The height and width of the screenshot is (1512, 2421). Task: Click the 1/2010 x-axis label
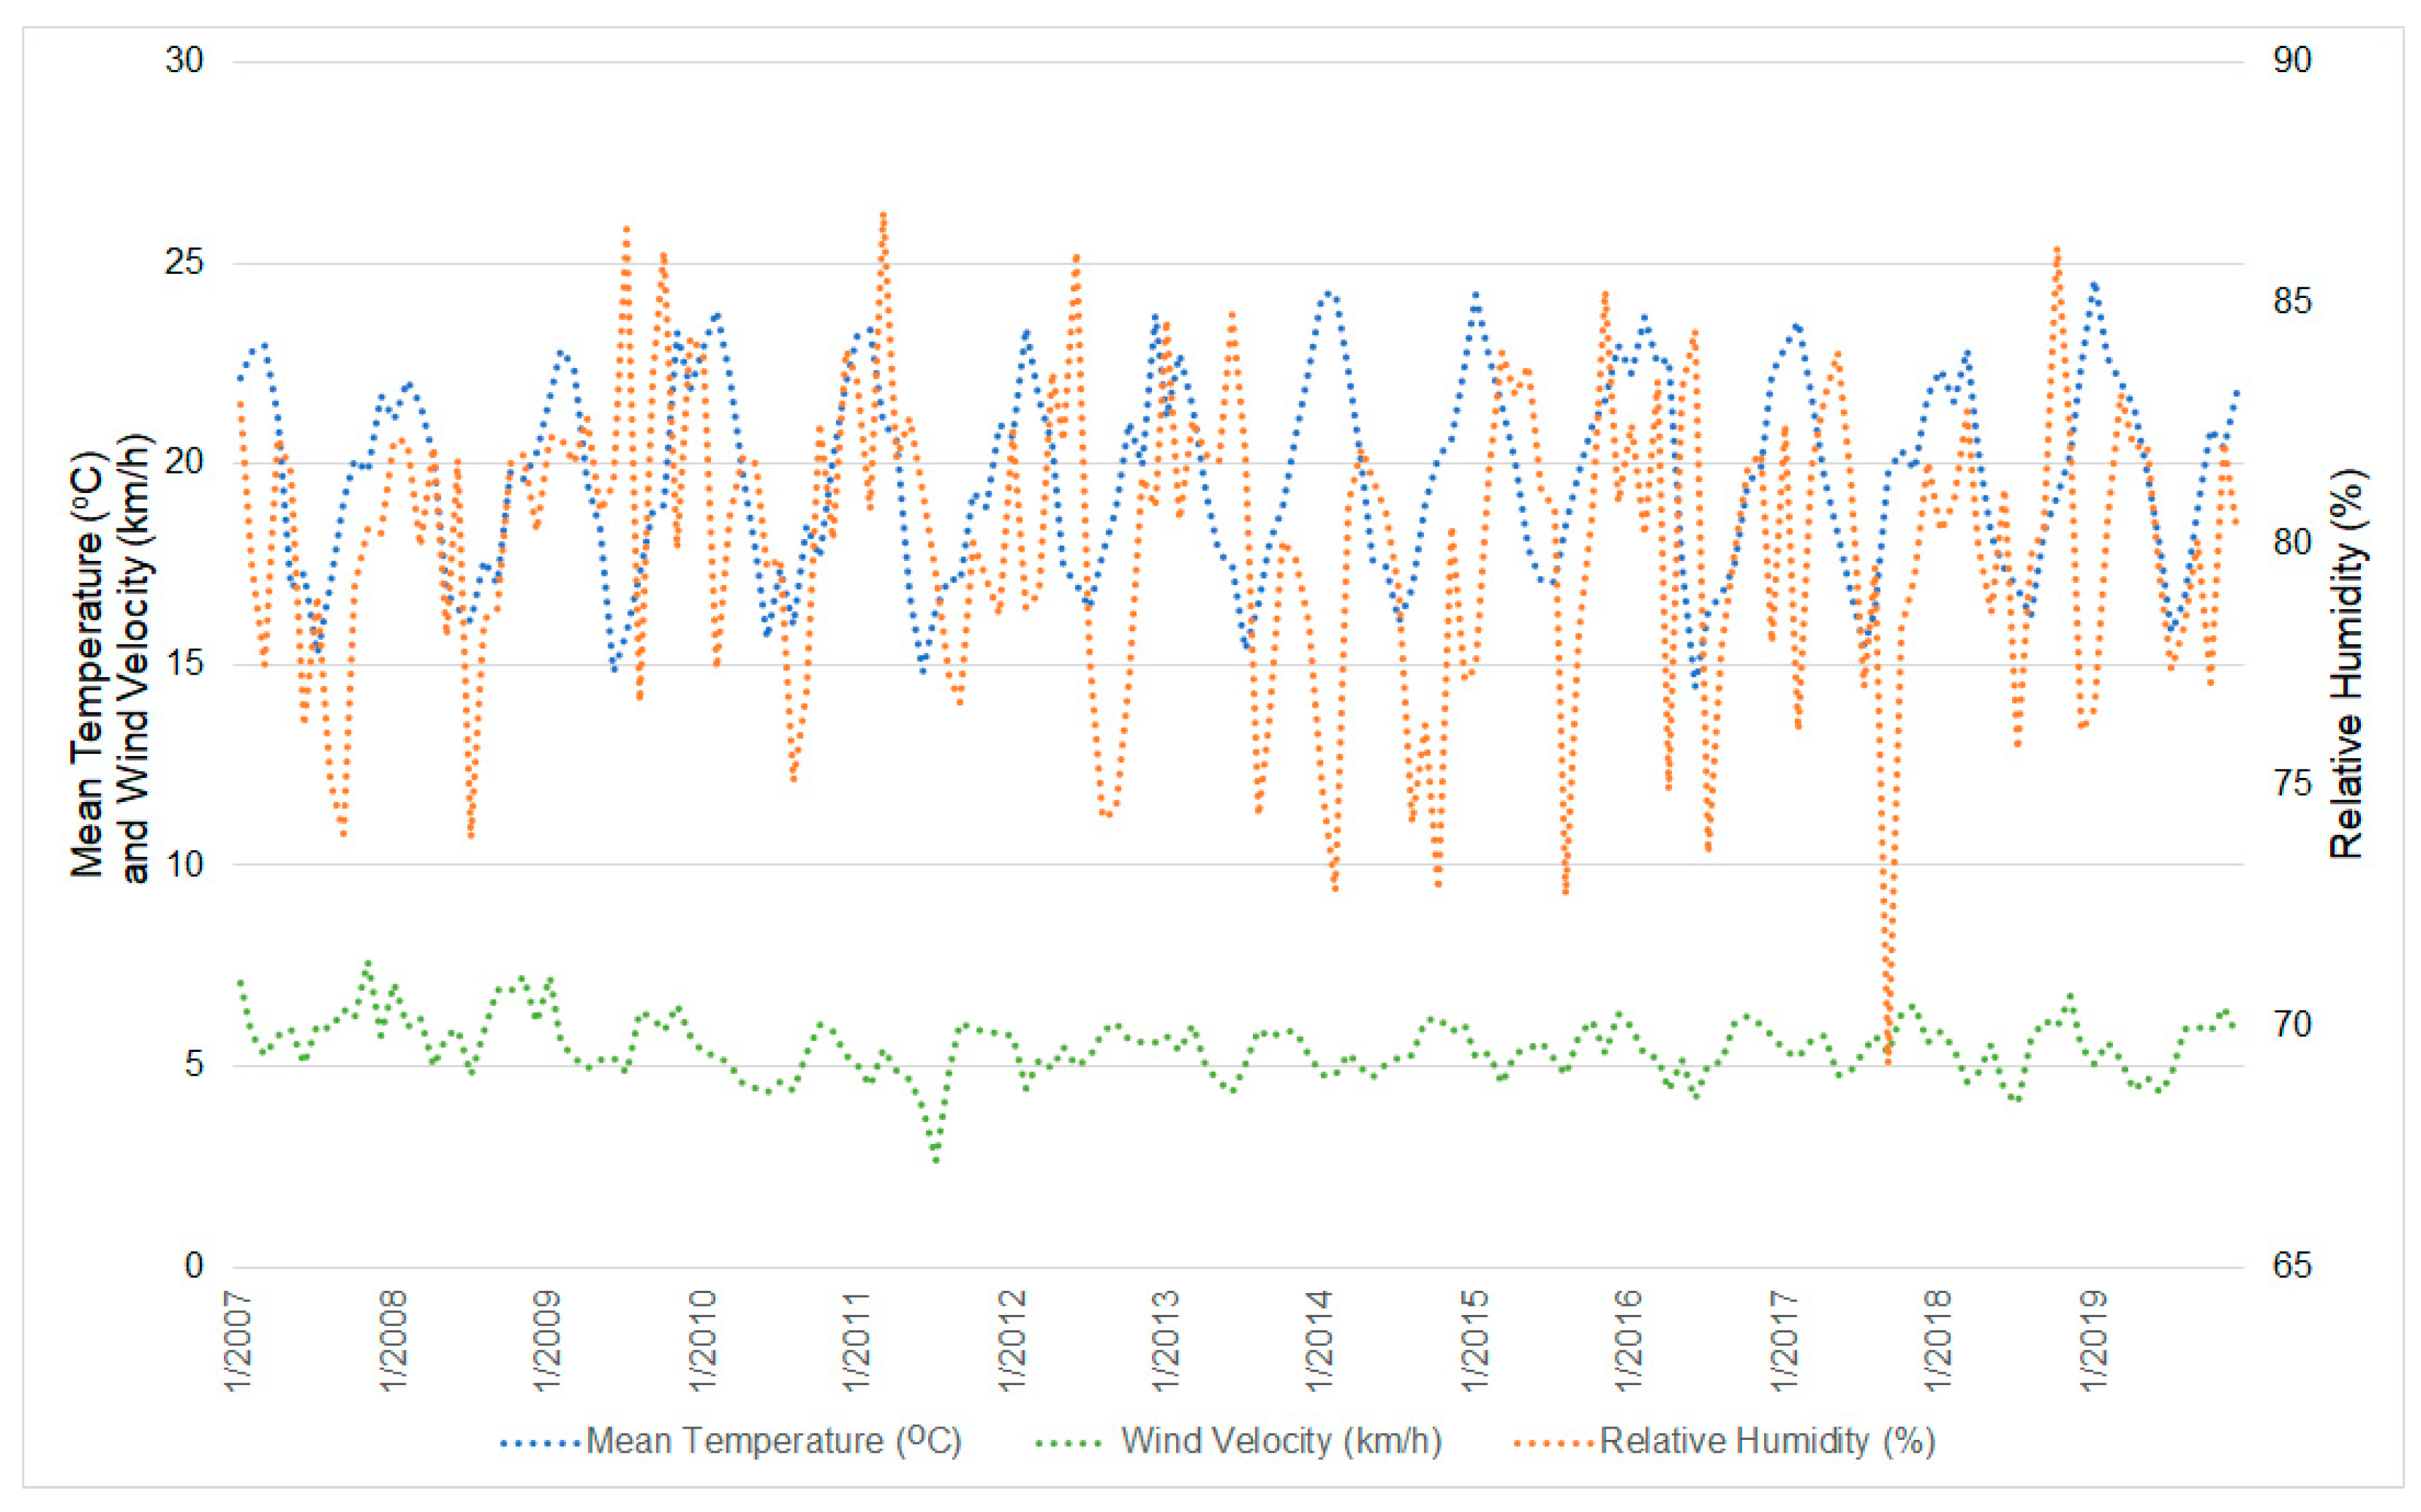(702, 1340)
